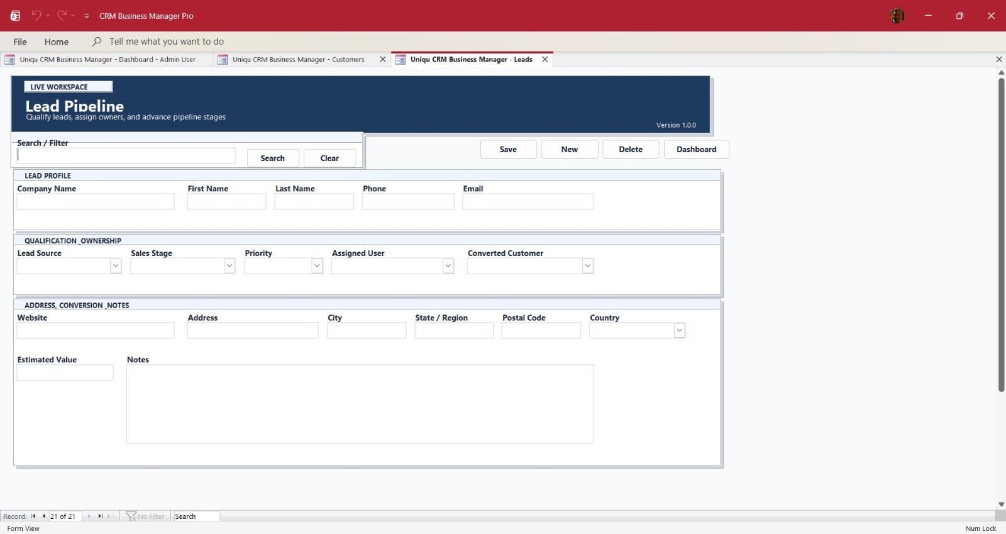
Task: Click the Redo arrow in quick access toolbar
Action: 62,15
